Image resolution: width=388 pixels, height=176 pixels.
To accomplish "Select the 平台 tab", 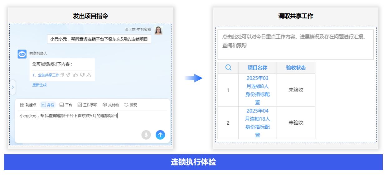I will (x=66, y=105).
